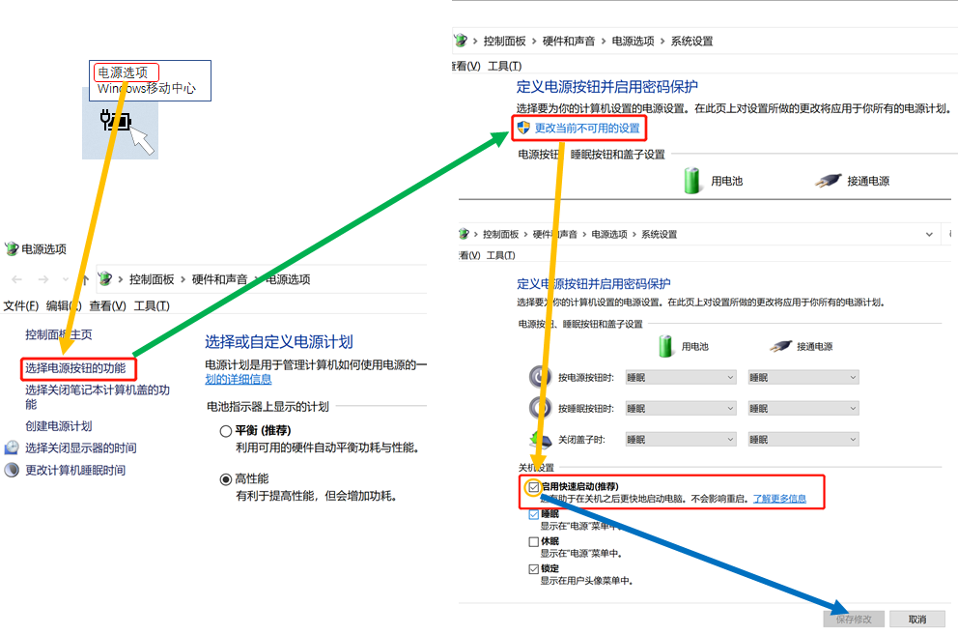
Task: Open battery dropdown for 按电源按钮时
Action: tap(681, 378)
